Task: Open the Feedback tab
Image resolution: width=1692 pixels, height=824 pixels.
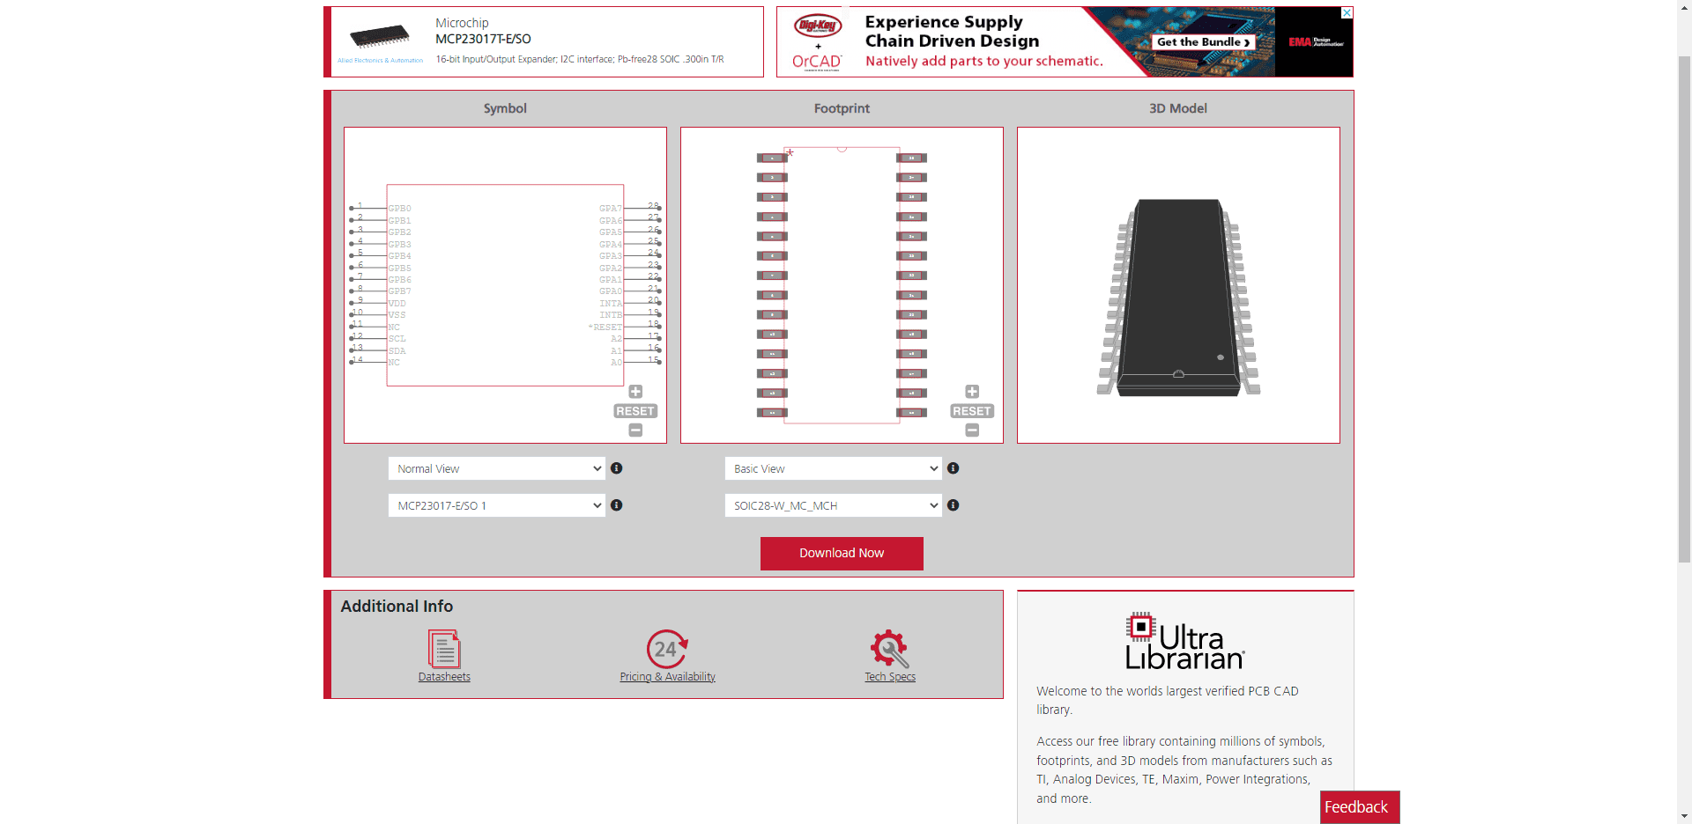Action: click(1360, 807)
